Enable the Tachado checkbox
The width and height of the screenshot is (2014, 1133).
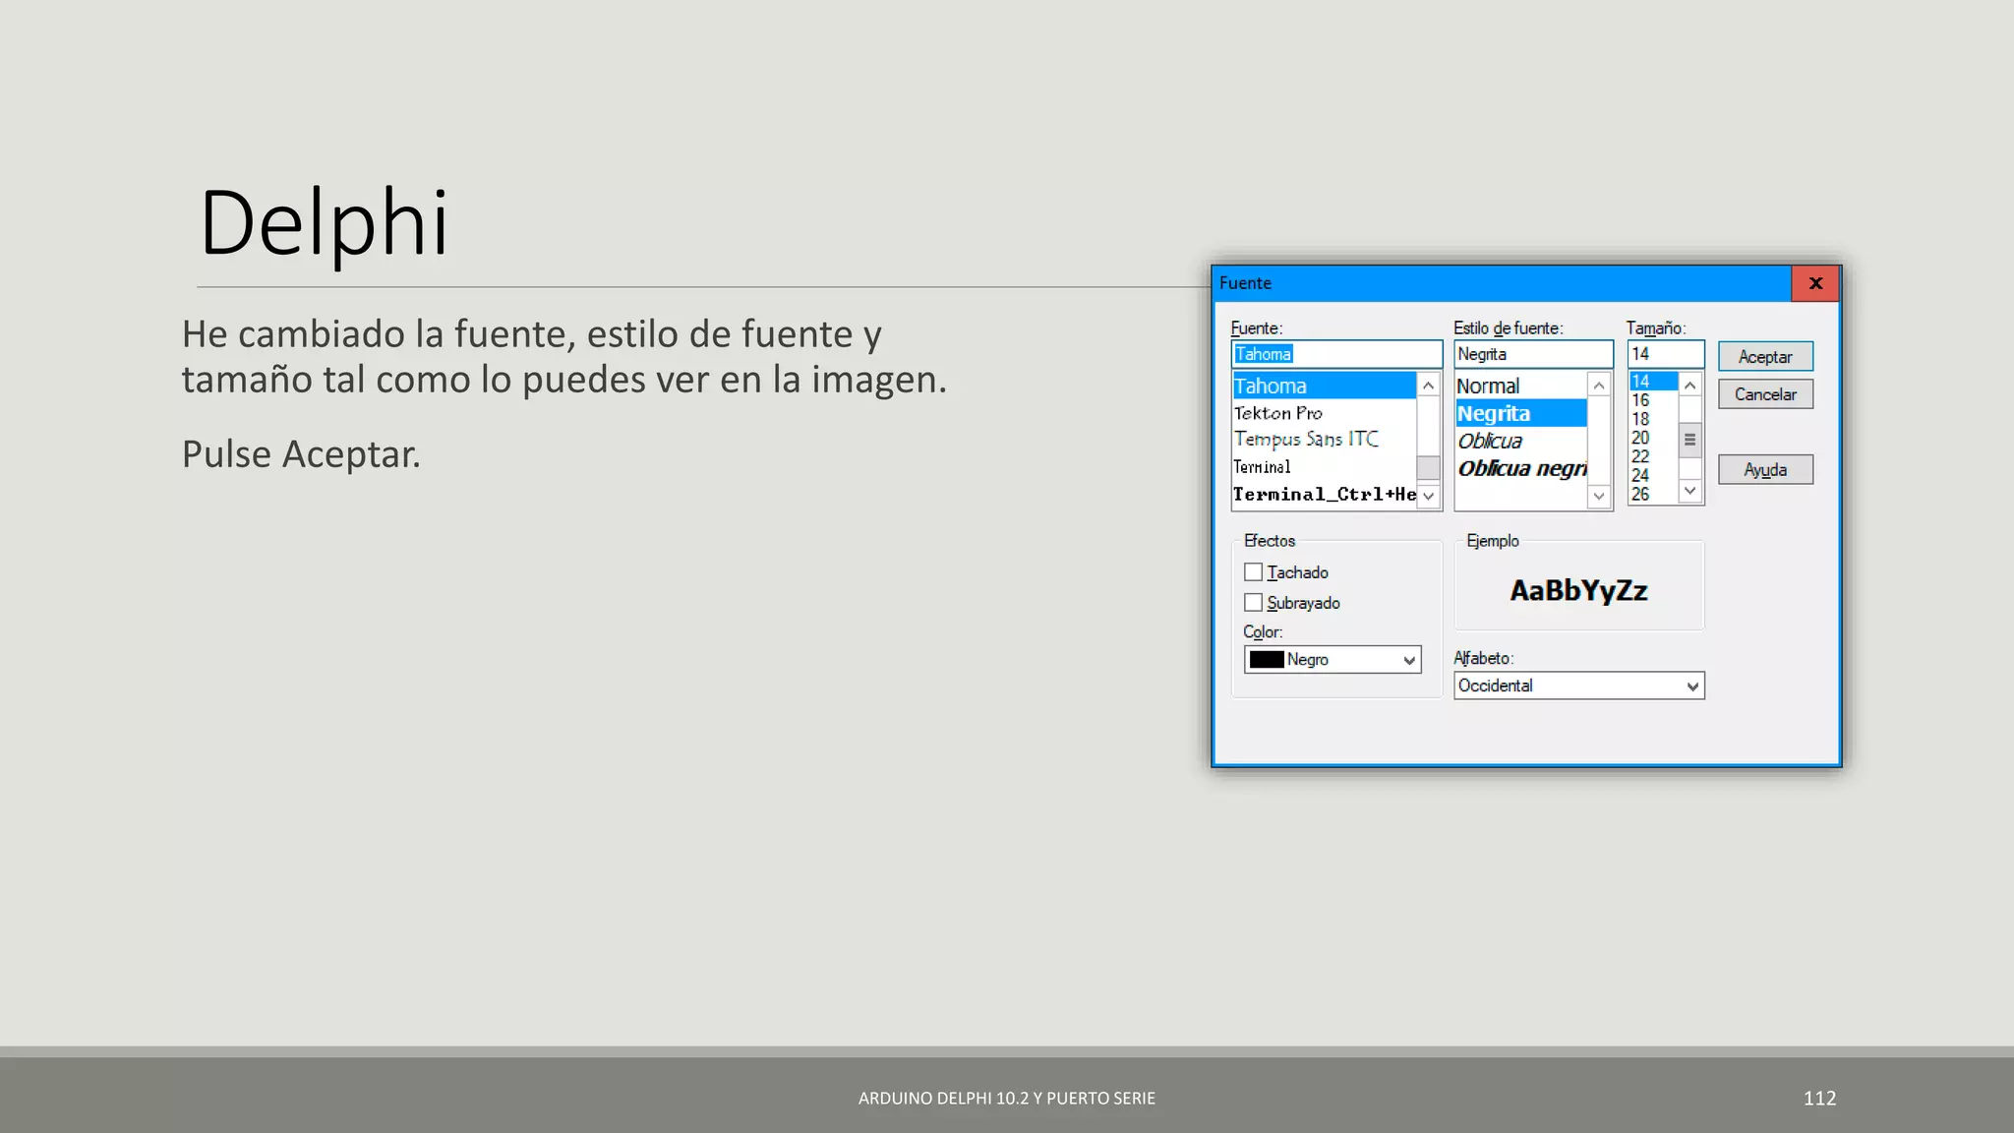[x=1253, y=571]
